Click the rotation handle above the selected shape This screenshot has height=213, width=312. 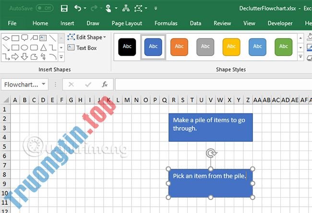[211, 153]
